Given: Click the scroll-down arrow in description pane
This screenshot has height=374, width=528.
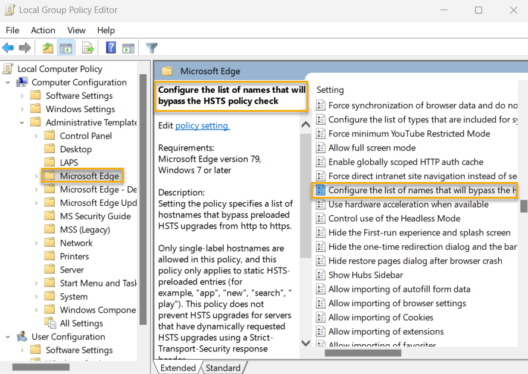Looking at the screenshot, I should tap(305, 342).
